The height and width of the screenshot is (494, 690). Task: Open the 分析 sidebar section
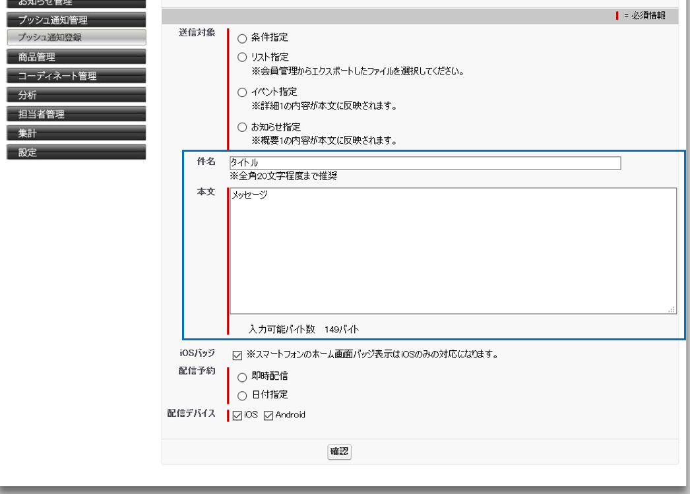[76, 95]
